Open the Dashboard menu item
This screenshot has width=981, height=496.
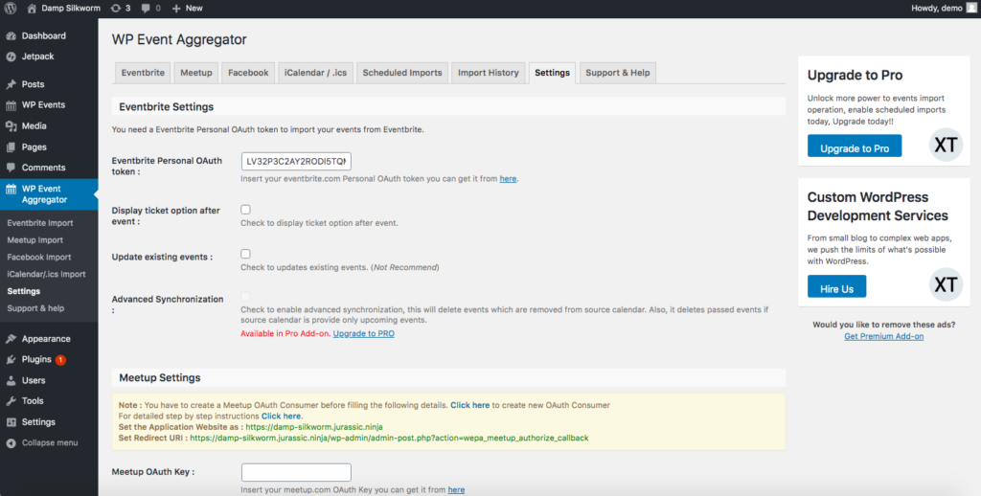tap(49, 35)
